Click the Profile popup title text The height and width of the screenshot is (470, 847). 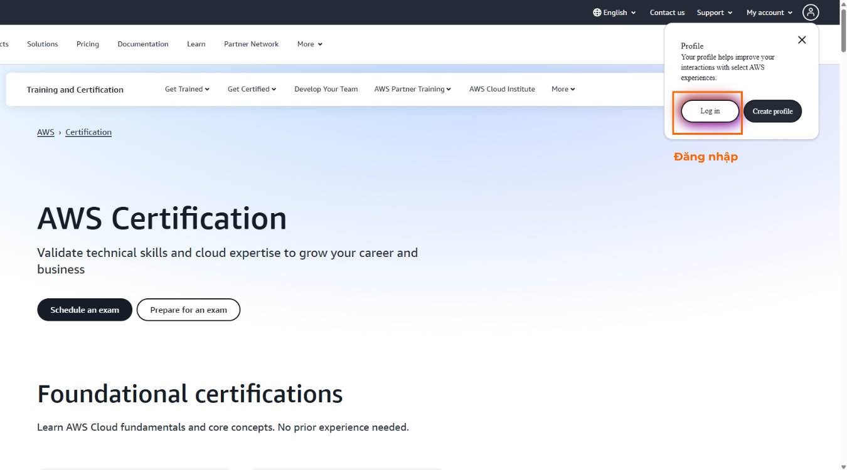tap(692, 46)
